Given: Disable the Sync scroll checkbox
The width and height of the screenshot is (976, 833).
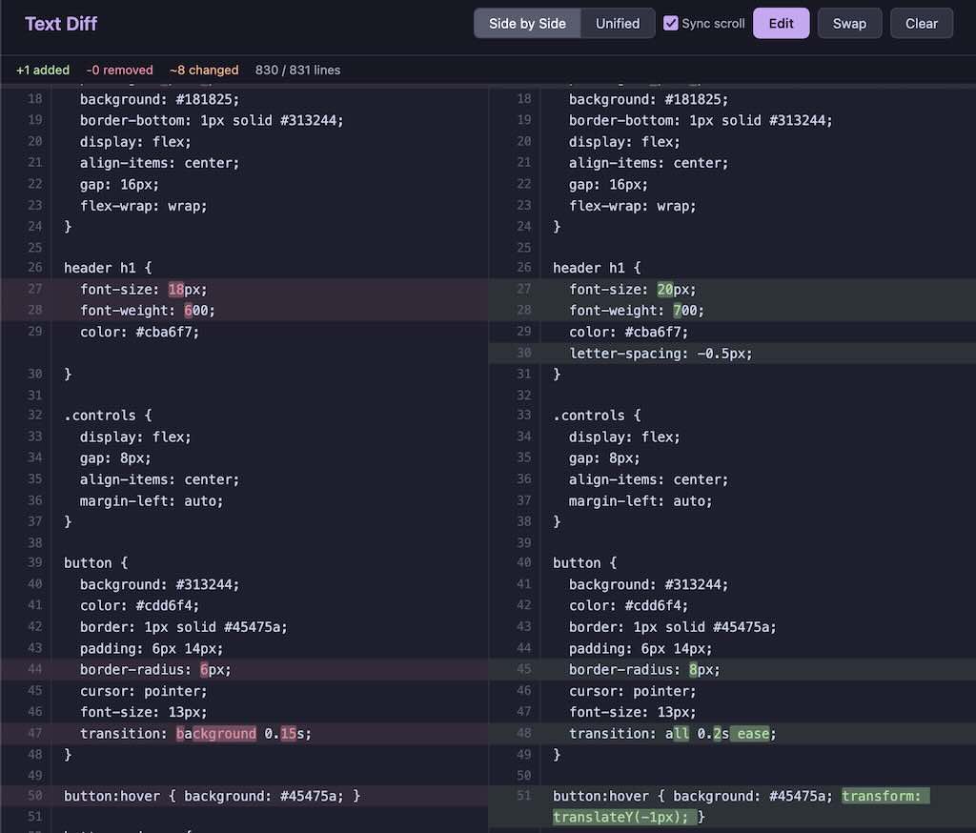Looking at the screenshot, I should pos(671,23).
